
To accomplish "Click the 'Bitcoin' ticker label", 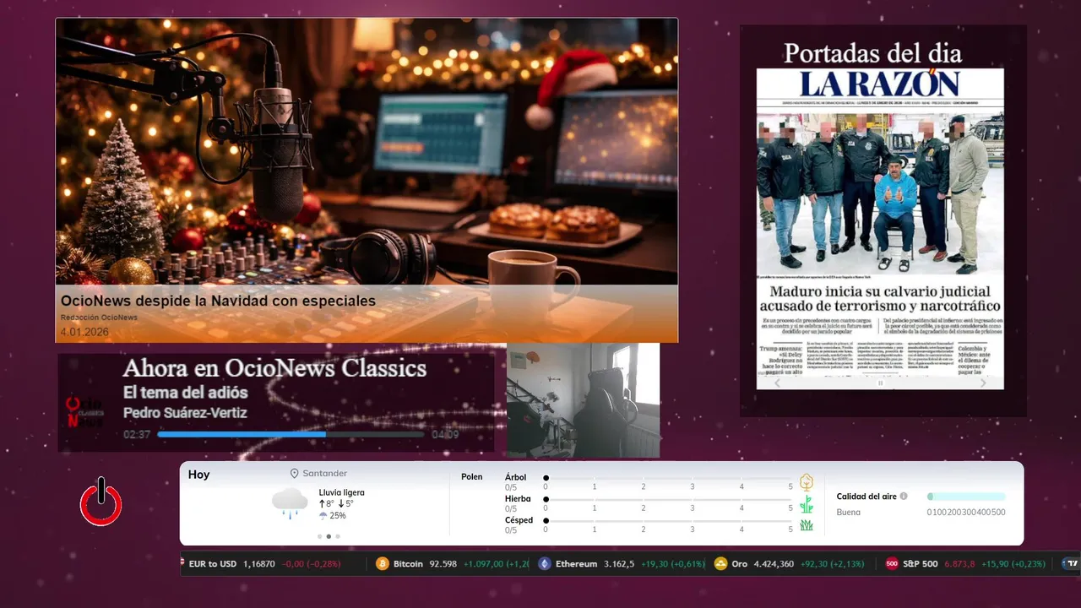I will (x=408, y=563).
